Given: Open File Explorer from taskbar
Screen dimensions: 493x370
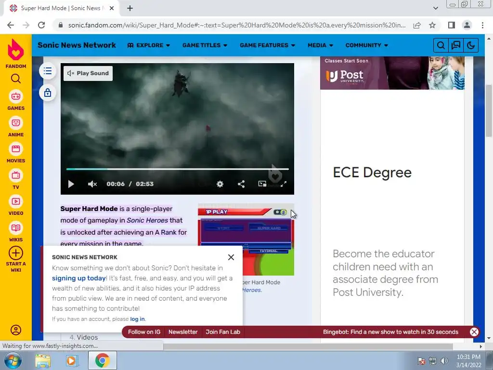Looking at the screenshot, I should coord(42,360).
